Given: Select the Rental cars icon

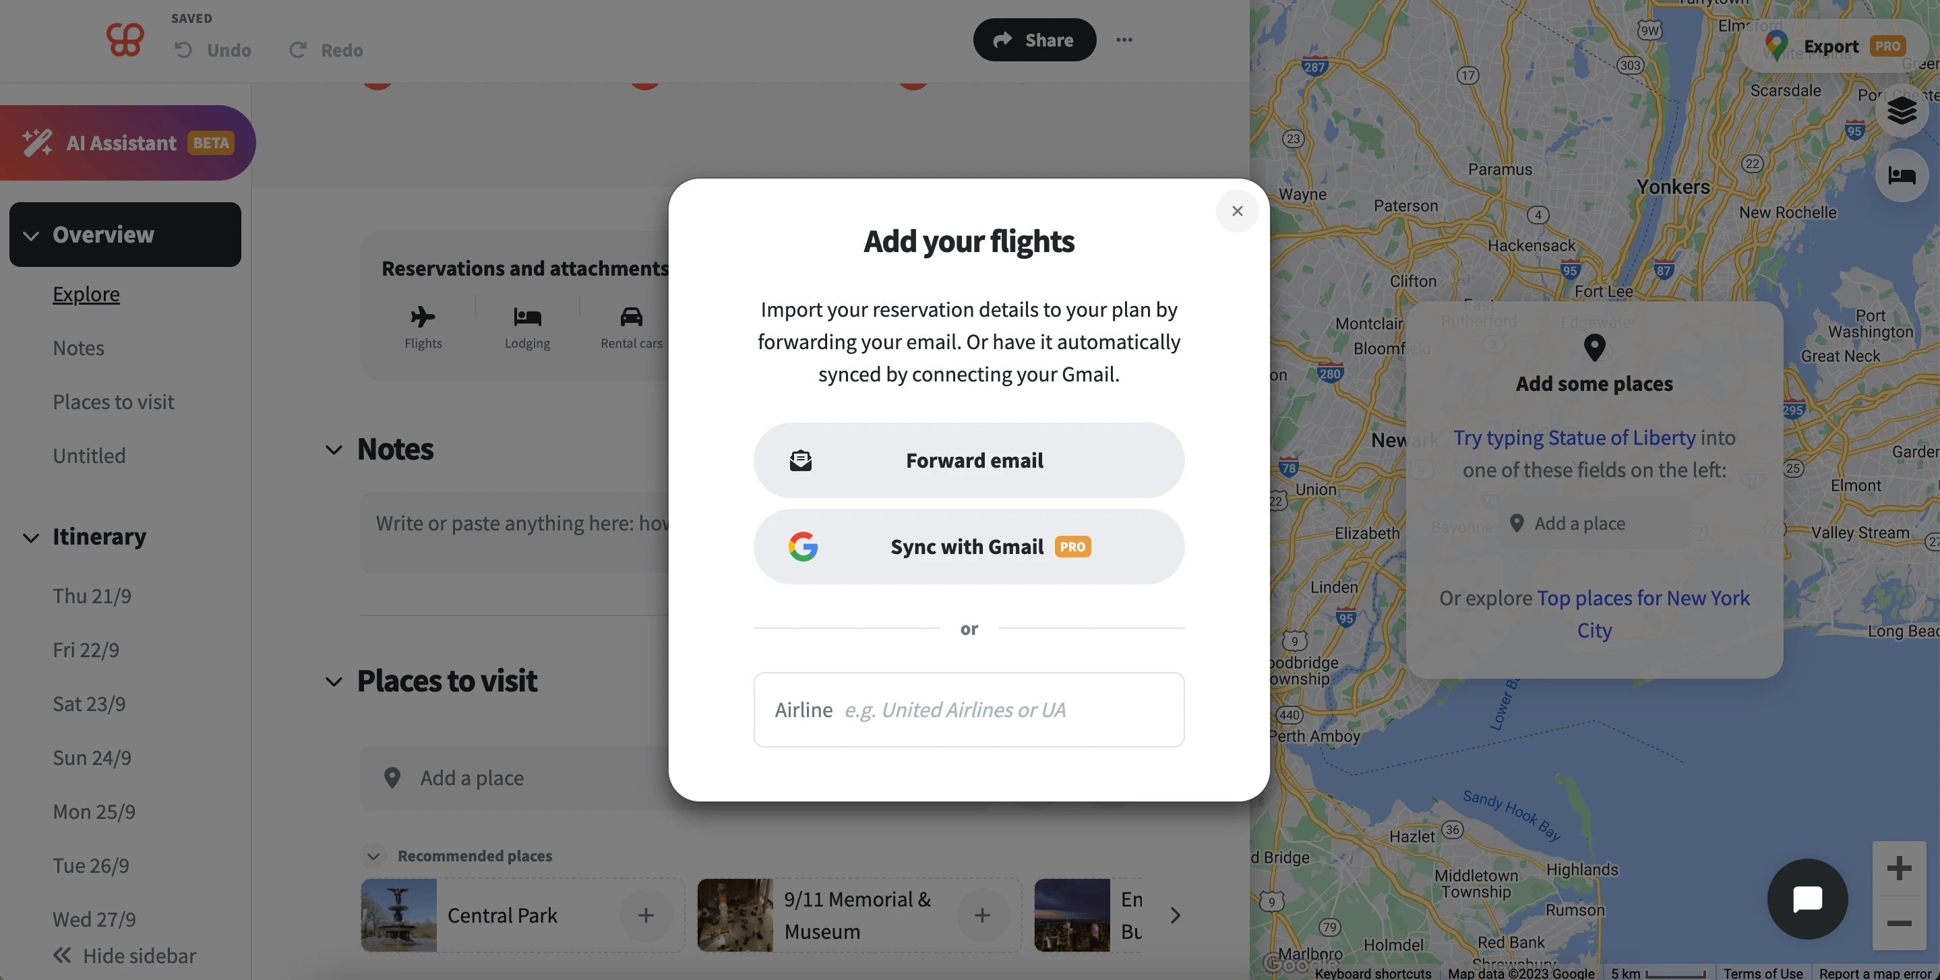Looking at the screenshot, I should point(631,317).
